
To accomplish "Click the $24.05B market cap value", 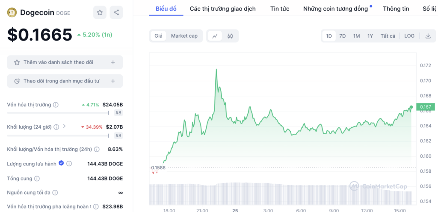I will pyautogui.click(x=112, y=105).
